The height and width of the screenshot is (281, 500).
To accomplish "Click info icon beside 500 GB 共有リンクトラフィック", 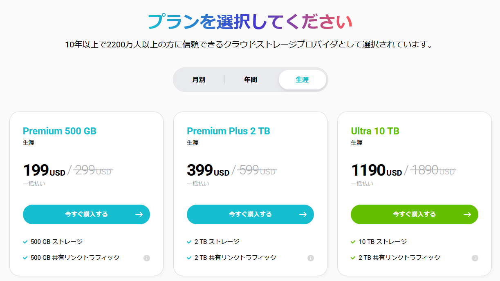I will (147, 258).
